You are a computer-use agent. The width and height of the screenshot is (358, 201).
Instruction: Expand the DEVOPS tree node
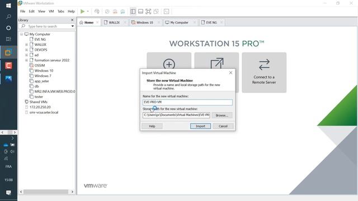pos(26,50)
